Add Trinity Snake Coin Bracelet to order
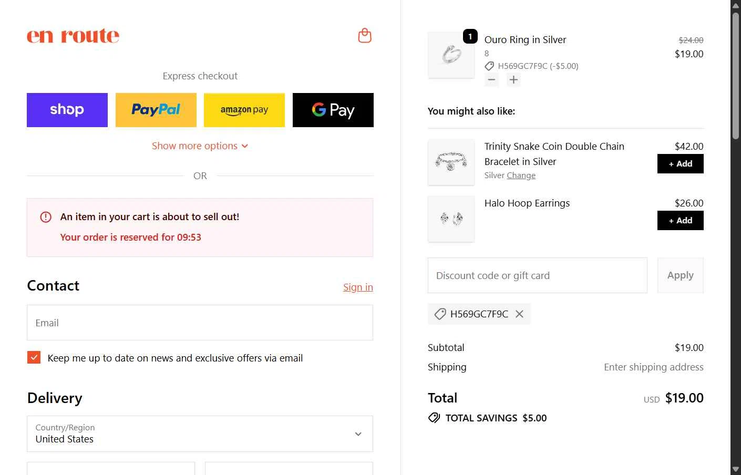The width and height of the screenshot is (741, 475). [681, 164]
